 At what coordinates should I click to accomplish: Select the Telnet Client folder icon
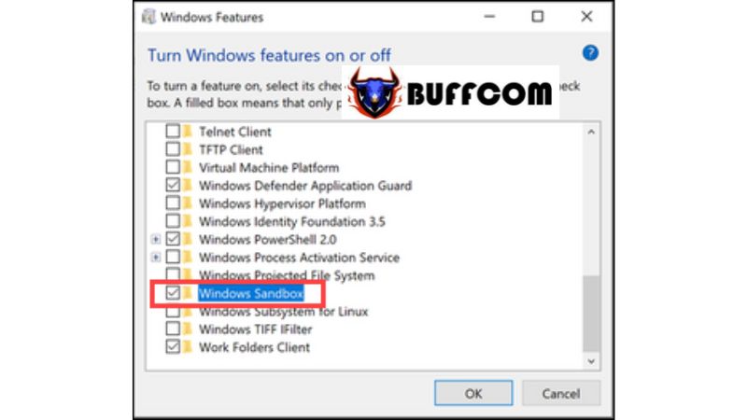click(188, 131)
